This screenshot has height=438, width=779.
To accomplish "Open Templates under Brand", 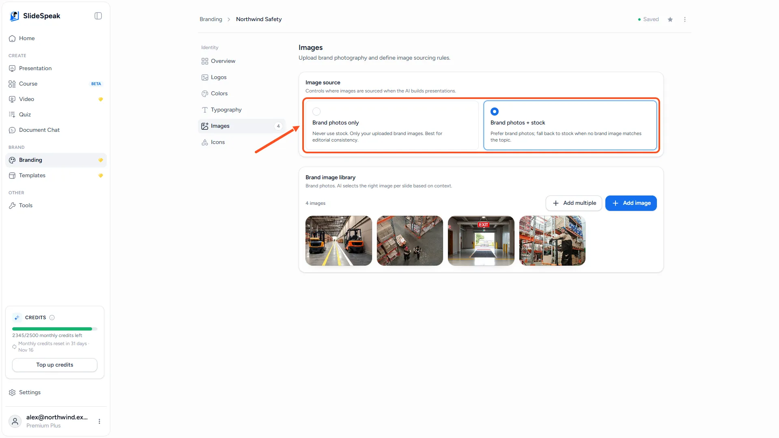I will (56, 176).
